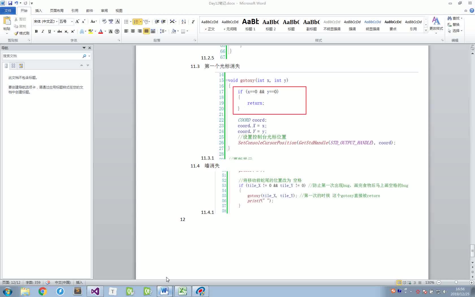
Task: Click the Format Painter brush icon
Action: pyautogui.click(x=16, y=33)
